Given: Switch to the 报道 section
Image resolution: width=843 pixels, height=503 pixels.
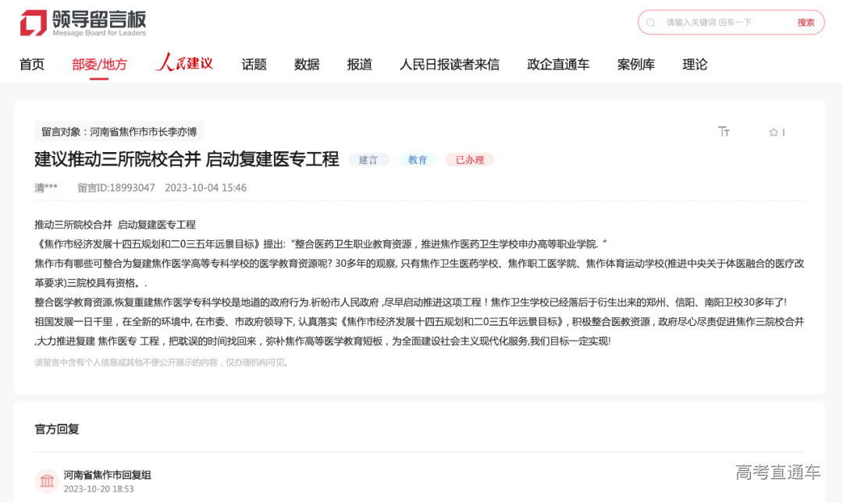Looking at the screenshot, I should tap(359, 65).
